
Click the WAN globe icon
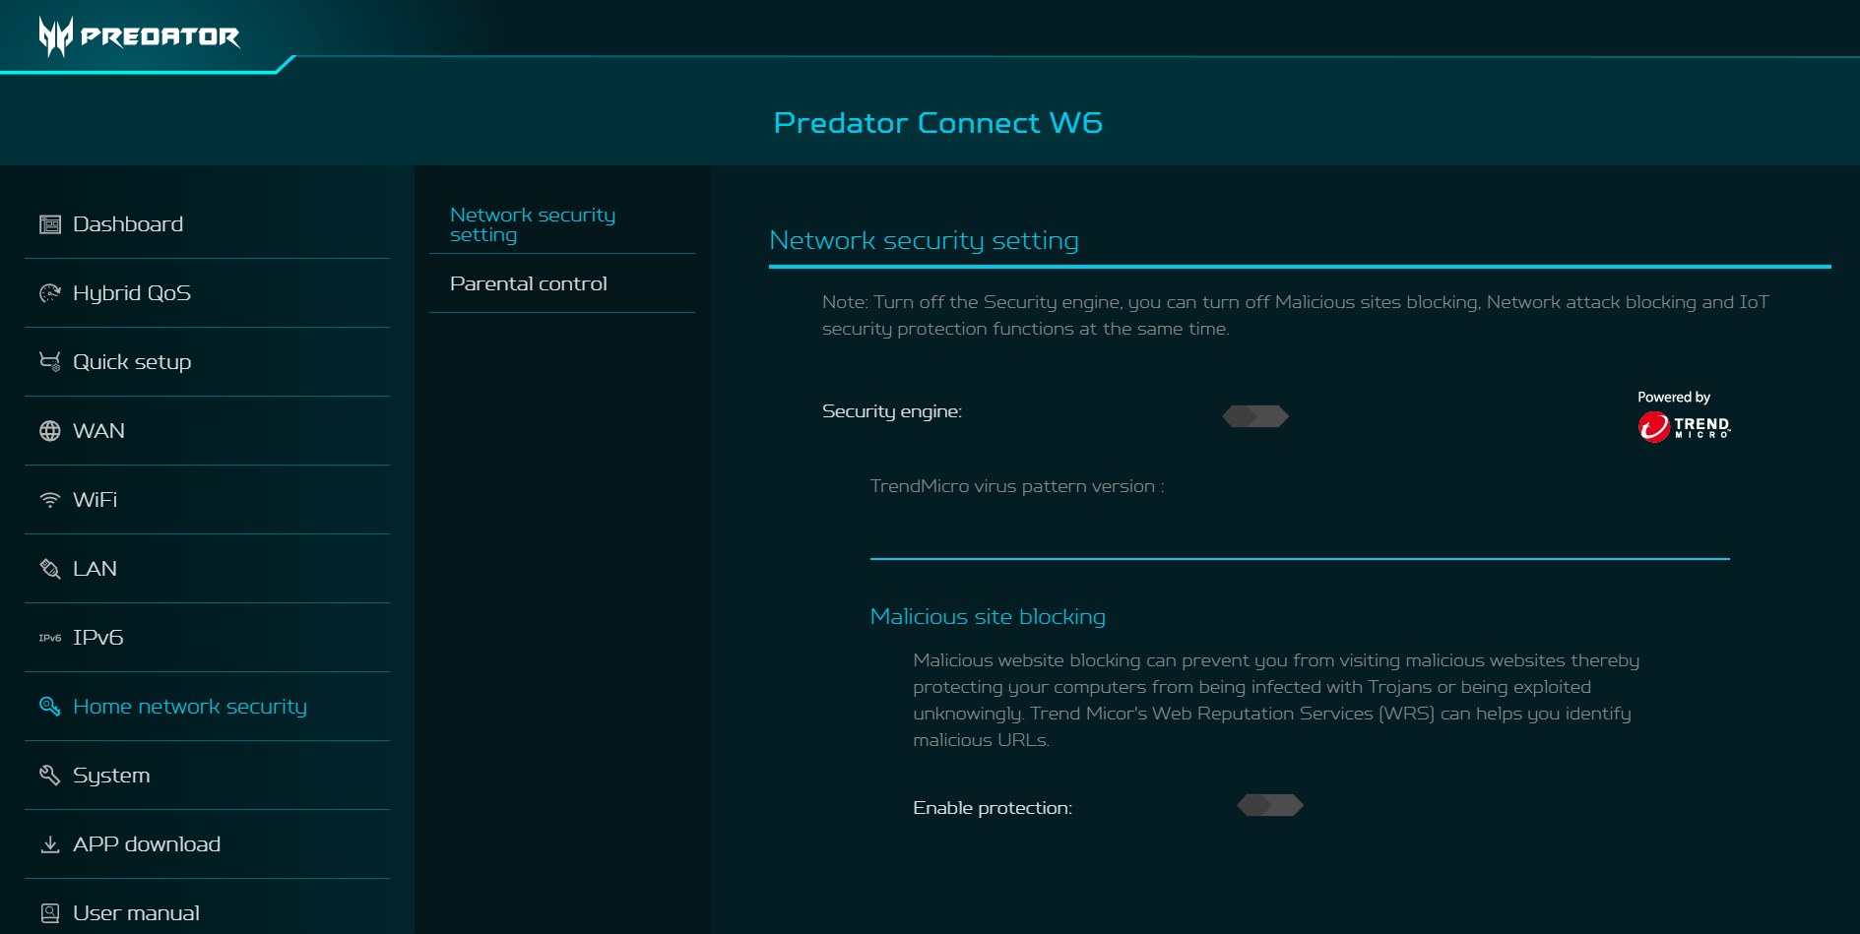click(49, 431)
